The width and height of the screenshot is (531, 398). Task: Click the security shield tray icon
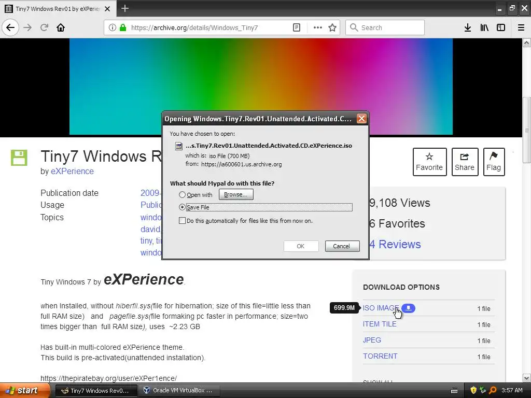pyautogui.click(x=473, y=390)
